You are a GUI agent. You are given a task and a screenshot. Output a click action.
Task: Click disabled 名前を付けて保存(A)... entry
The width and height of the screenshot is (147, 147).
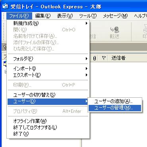point(48,36)
